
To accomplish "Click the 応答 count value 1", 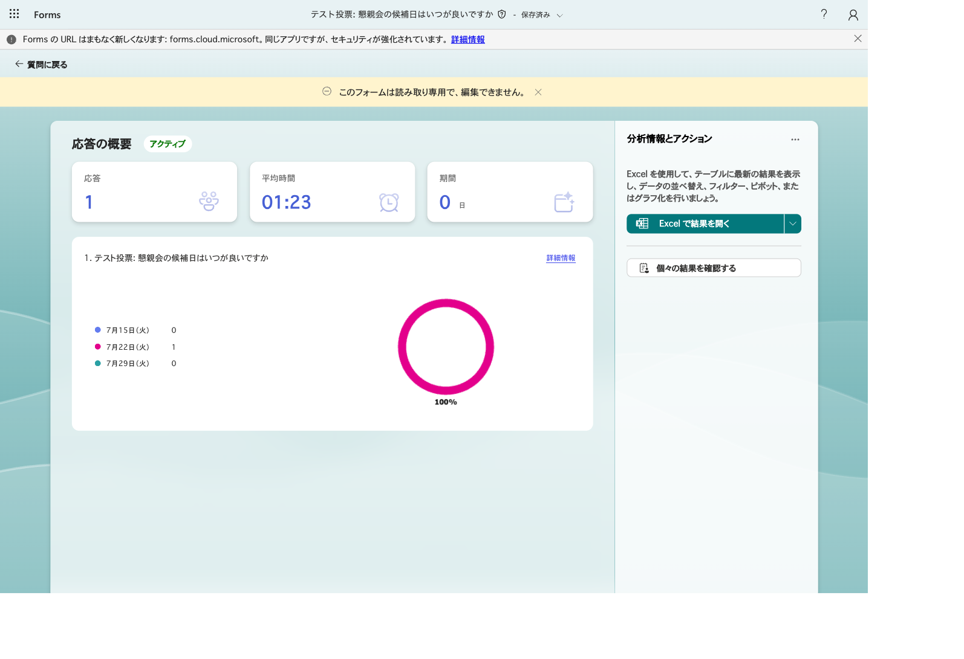I will 89,202.
